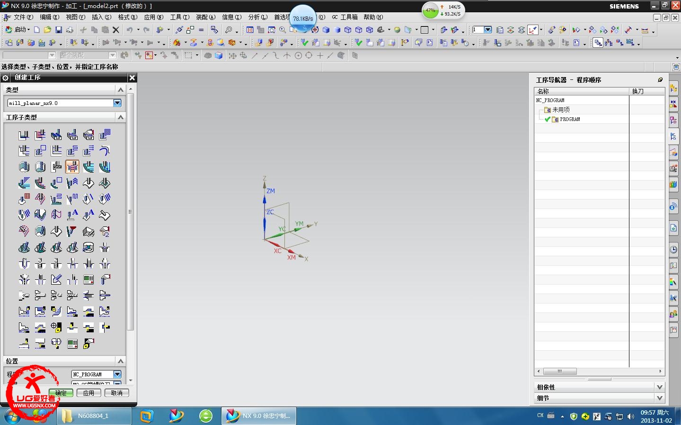Open the N608804_1 folder in taskbar
This screenshot has height=425, width=681.
click(x=94, y=416)
